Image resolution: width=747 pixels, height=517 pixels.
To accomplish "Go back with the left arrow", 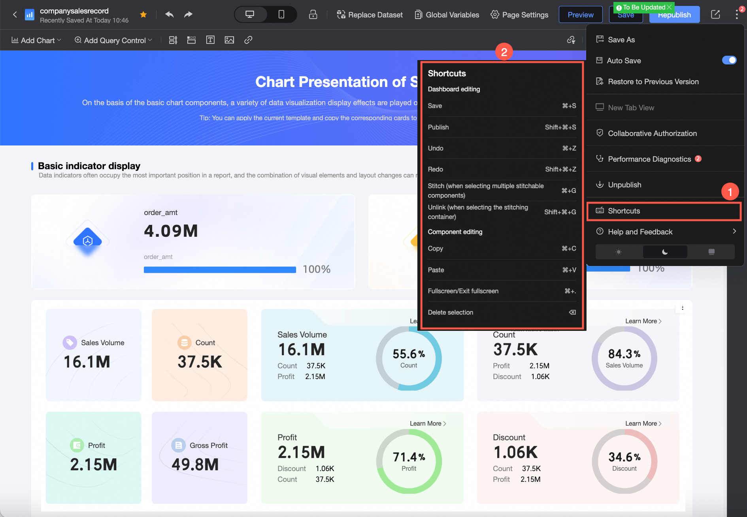I will coord(15,15).
